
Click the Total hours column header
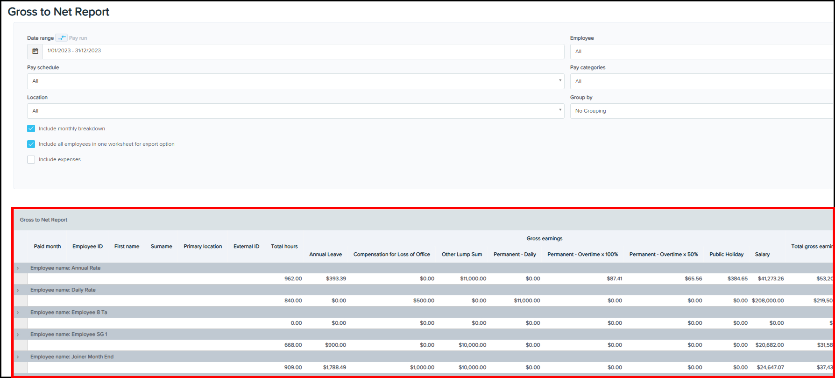tap(284, 246)
